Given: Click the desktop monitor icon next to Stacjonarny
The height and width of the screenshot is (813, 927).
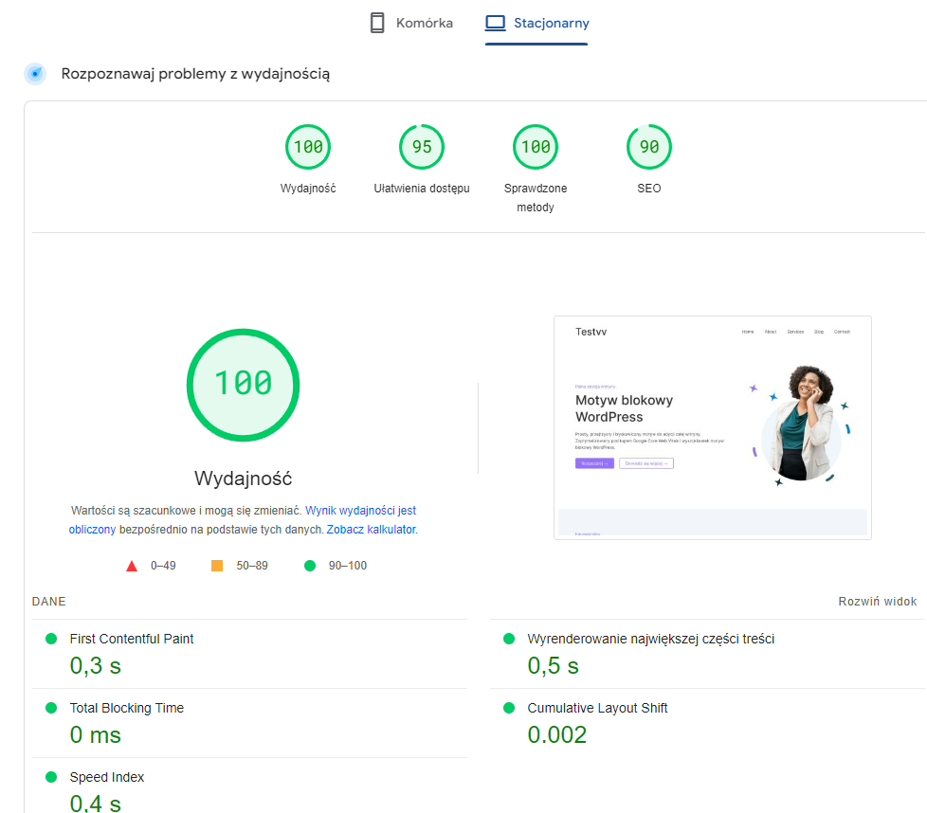Looking at the screenshot, I should 495,21.
